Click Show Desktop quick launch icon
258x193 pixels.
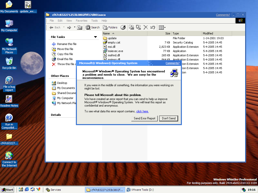21,189
